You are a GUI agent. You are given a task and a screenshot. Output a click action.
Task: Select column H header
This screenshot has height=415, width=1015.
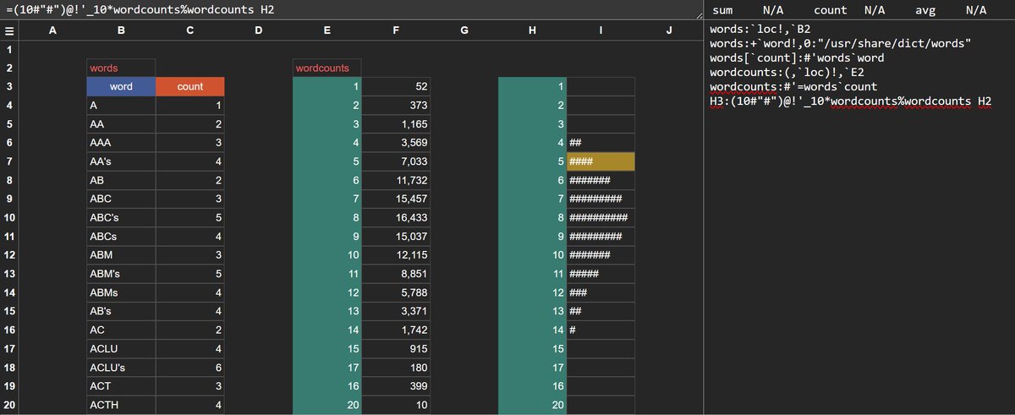point(532,31)
